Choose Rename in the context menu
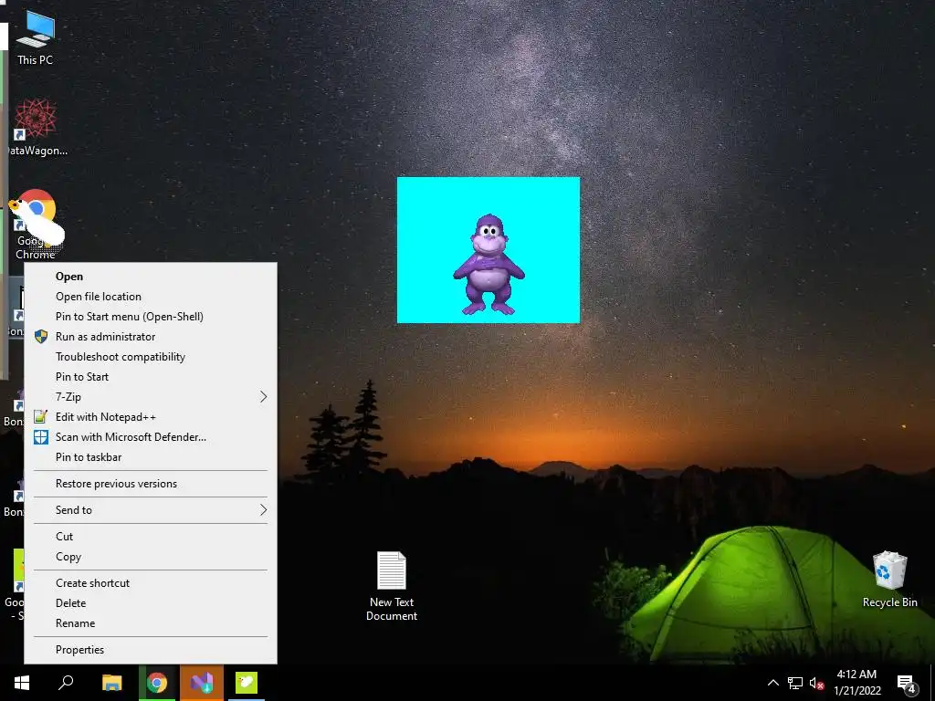 (151, 623)
